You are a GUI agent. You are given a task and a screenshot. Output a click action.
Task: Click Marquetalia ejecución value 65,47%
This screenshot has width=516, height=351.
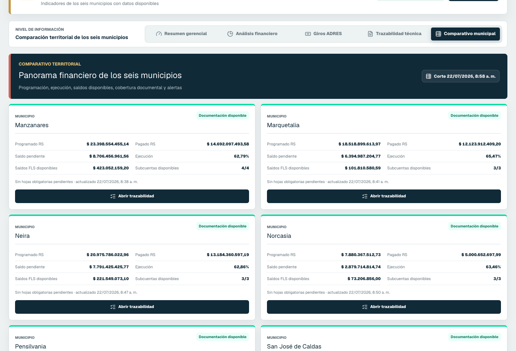(x=493, y=156)
